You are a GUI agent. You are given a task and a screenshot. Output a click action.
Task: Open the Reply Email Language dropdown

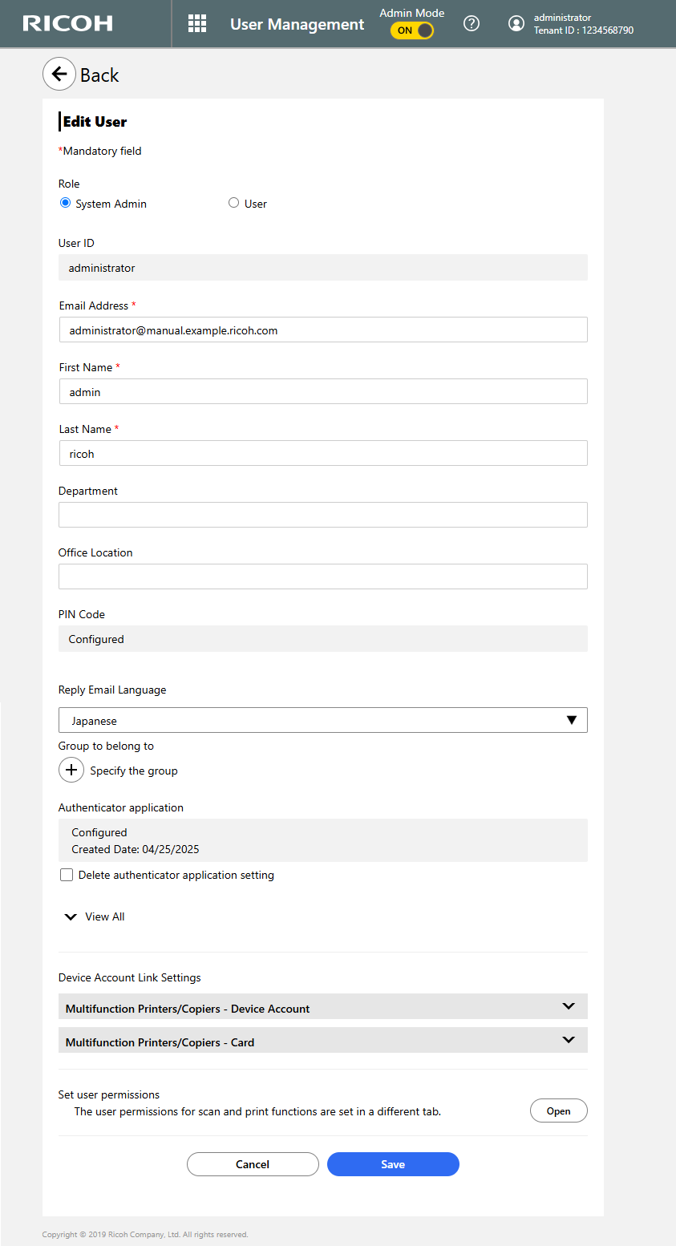[322, 720]
